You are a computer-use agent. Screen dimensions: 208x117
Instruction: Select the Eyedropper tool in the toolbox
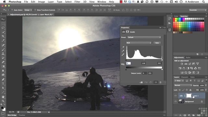click(3, 40)
